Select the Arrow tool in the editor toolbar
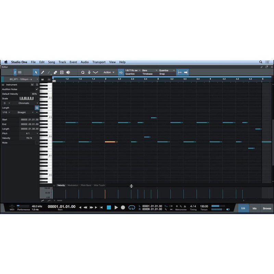274x274 pixels. coord(36,72)
